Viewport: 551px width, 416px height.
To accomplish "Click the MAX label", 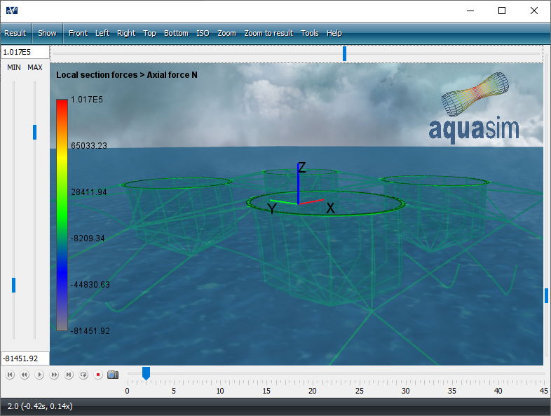I will [x=35, y=67].
